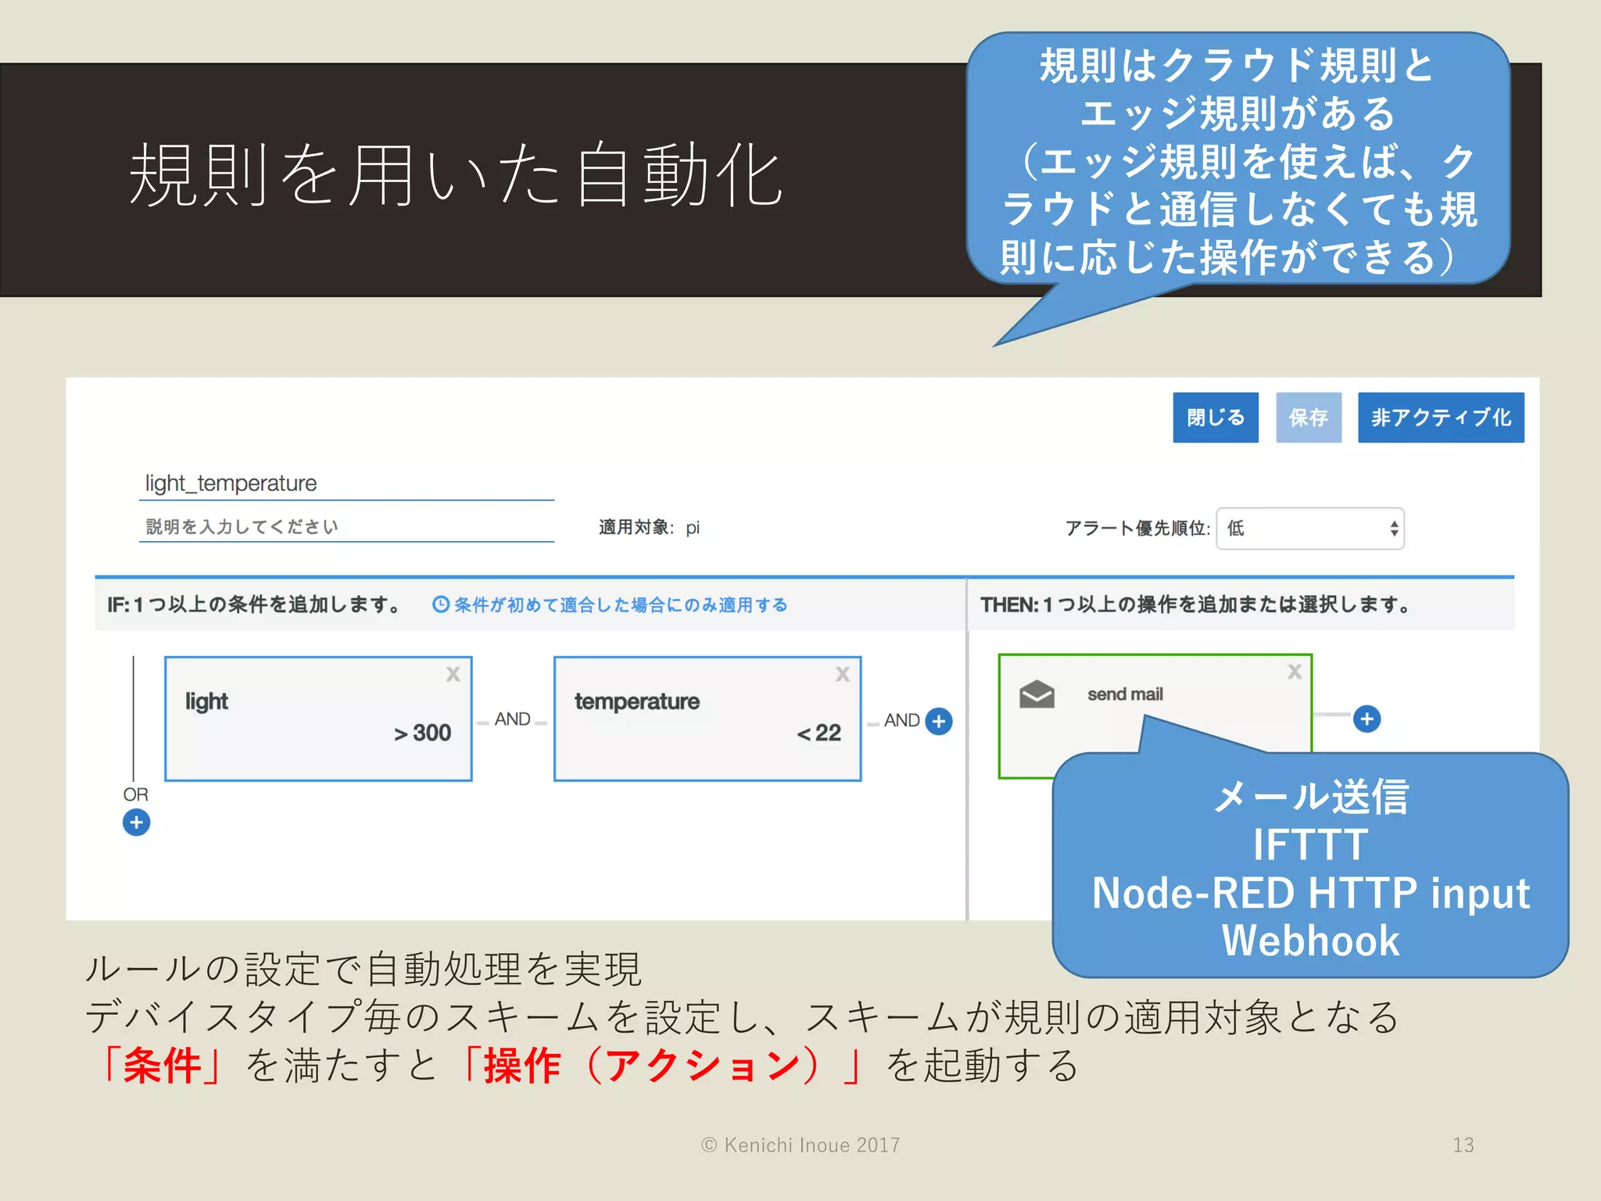Viewport: 1601px width, 1201px height.
Task: Click the 非アクティブ化 button
Action: pos(1441,418)
